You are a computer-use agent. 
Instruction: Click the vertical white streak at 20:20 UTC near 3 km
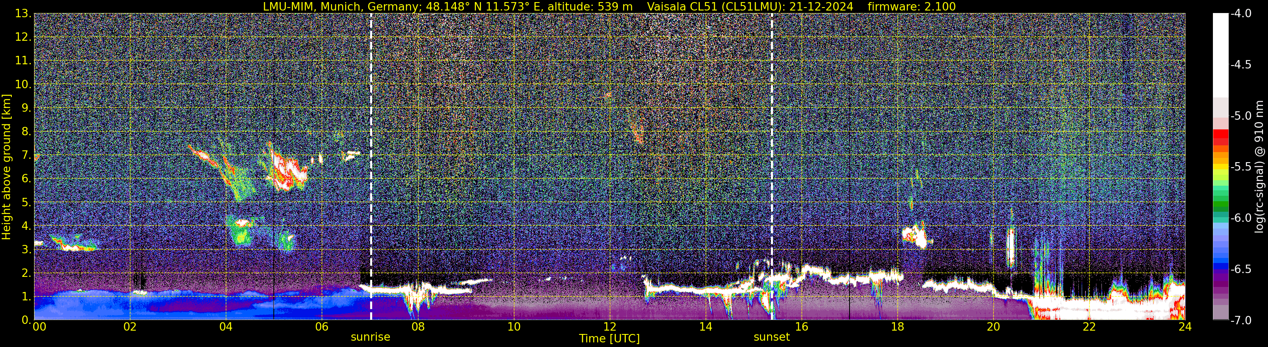pos(1011,247)
